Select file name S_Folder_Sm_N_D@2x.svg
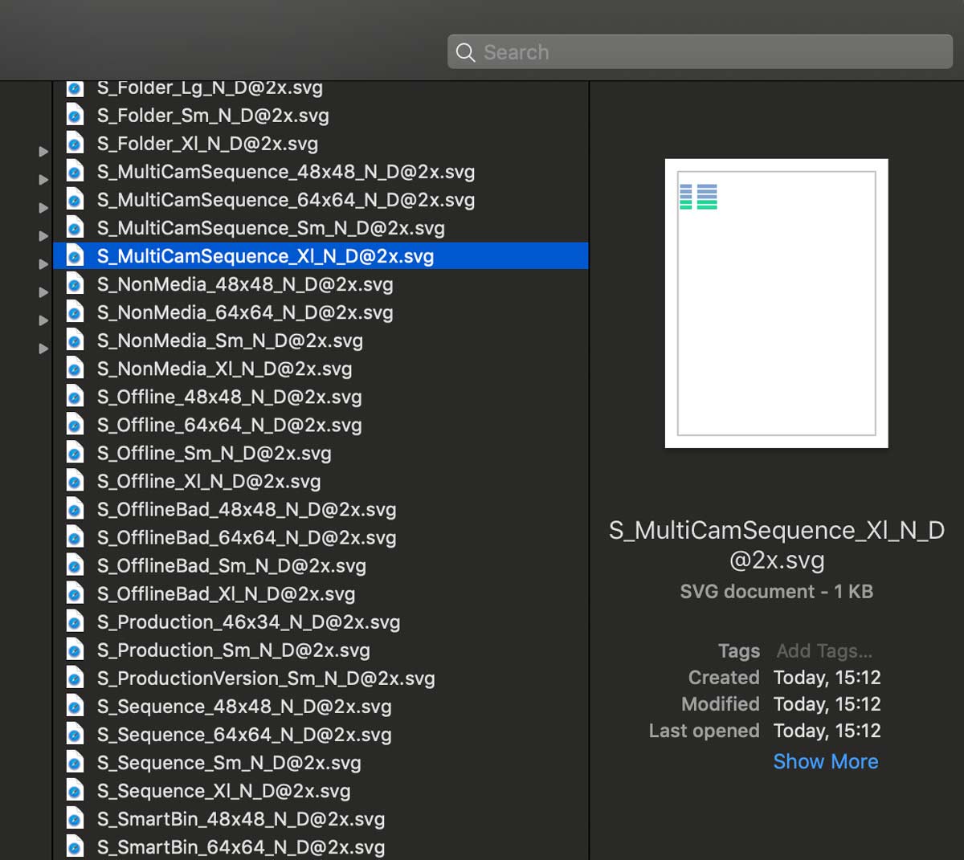The height and width of the screenshot is (860, 964). [x=213, y=116]
